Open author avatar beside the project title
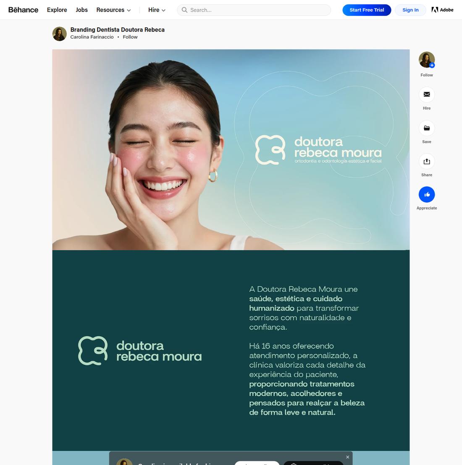Viewport: 462px width, 465px height. [x=59, y=34]
